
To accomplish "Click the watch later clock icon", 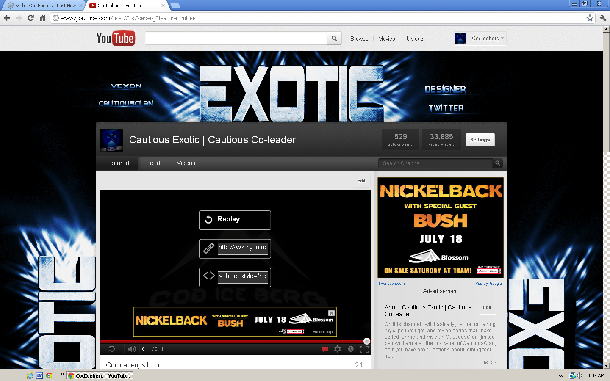I will pyautogui.click(x=351, y=349).
